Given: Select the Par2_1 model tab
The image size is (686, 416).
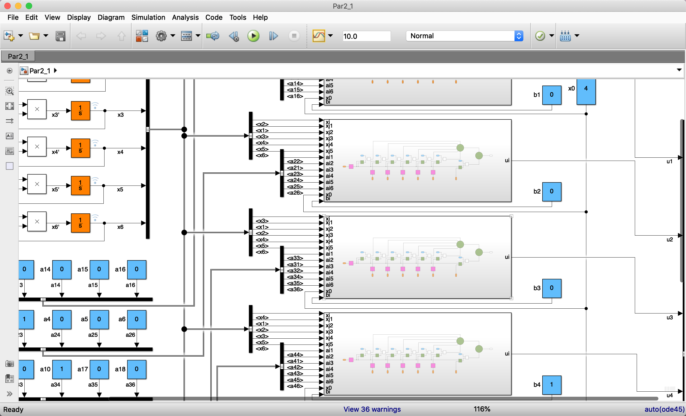Looking at the screenshot, I should coord(18,56).
